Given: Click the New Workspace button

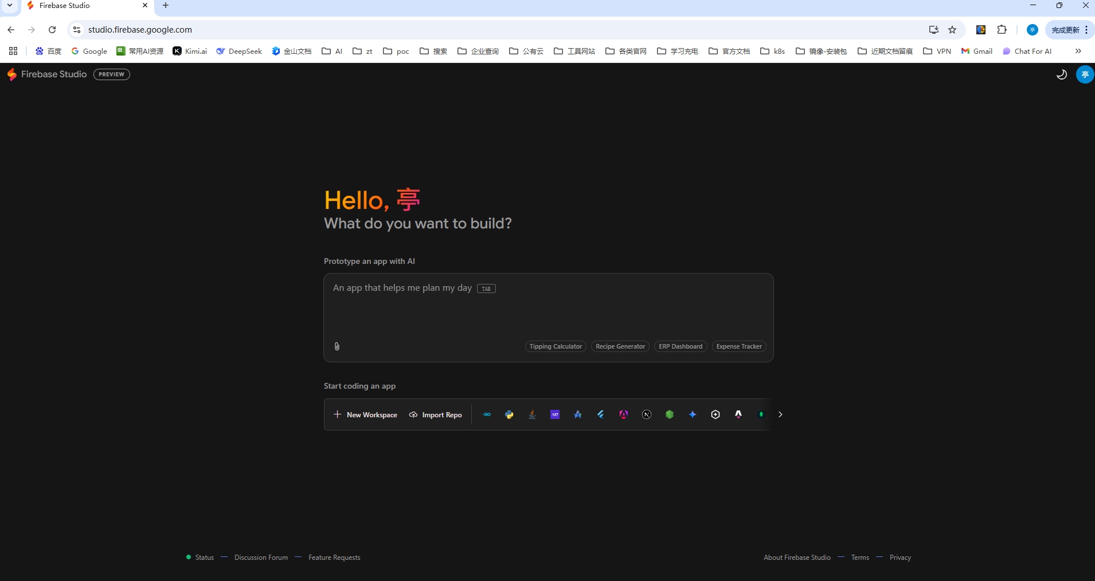Looking at the screenshot, I should click(x=366, y=414).
